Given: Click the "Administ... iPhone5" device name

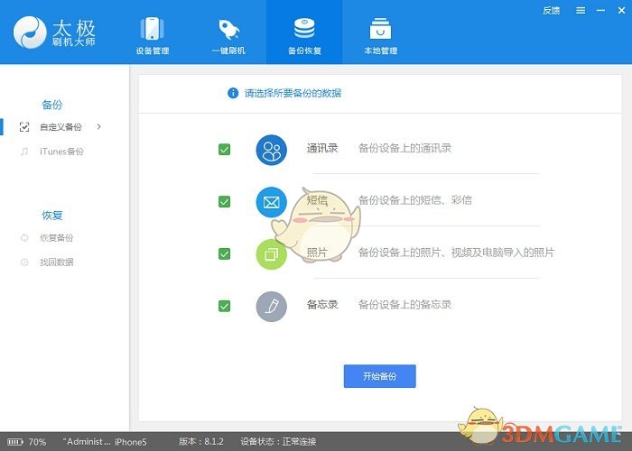Looking at the screenshot, I should pyautogui.click(x=105, y=442).
